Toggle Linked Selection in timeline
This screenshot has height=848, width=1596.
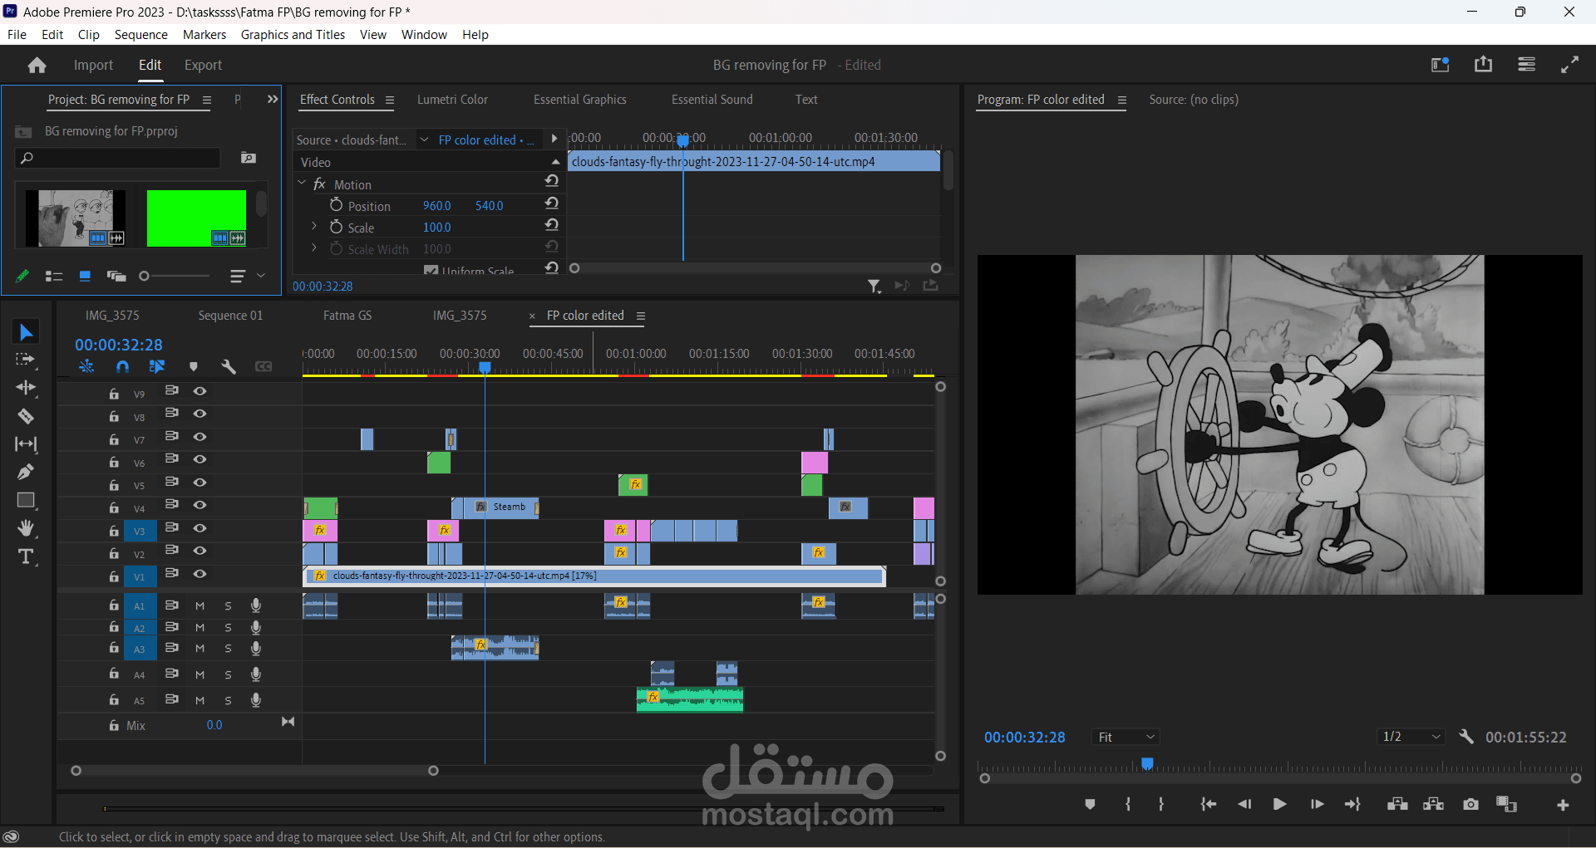157,366
